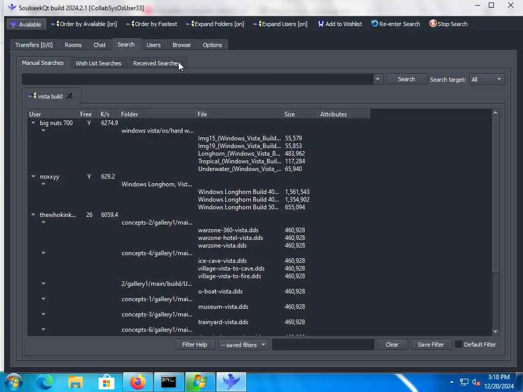Switch to Received Searches tab

coord(156,63)
